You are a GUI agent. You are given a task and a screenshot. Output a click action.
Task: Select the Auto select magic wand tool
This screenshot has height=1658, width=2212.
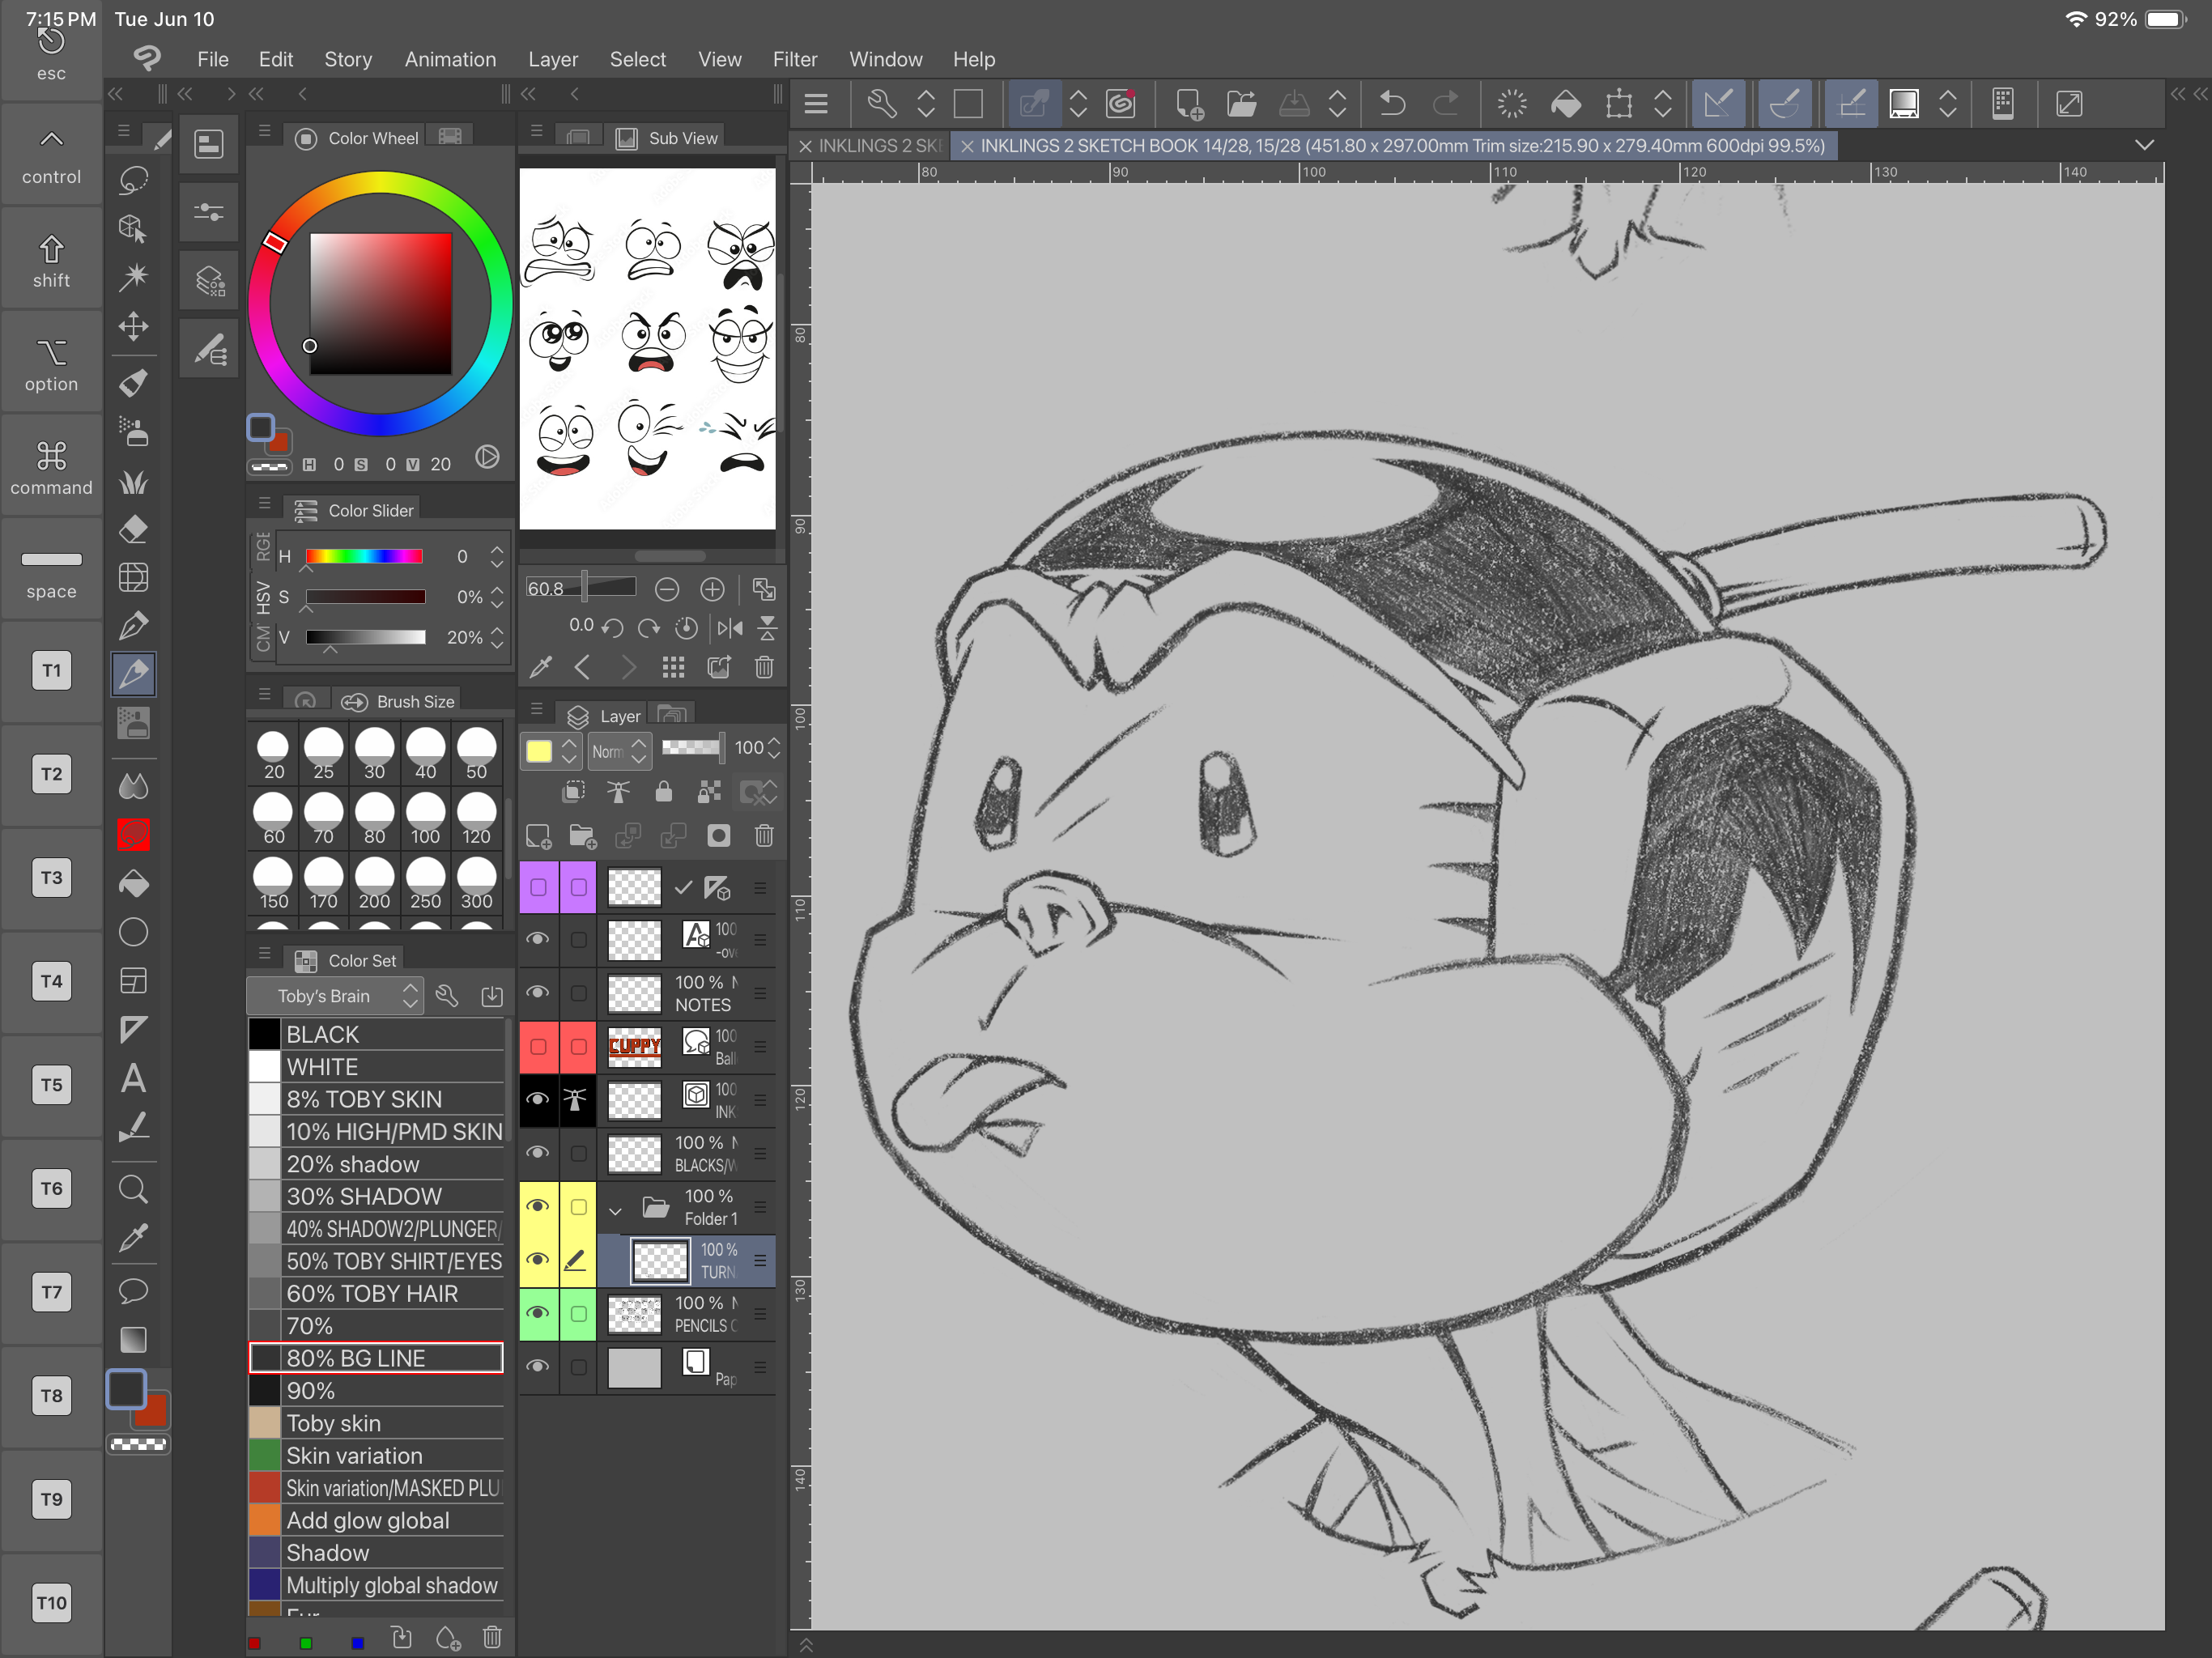click(x=133, y=277)
